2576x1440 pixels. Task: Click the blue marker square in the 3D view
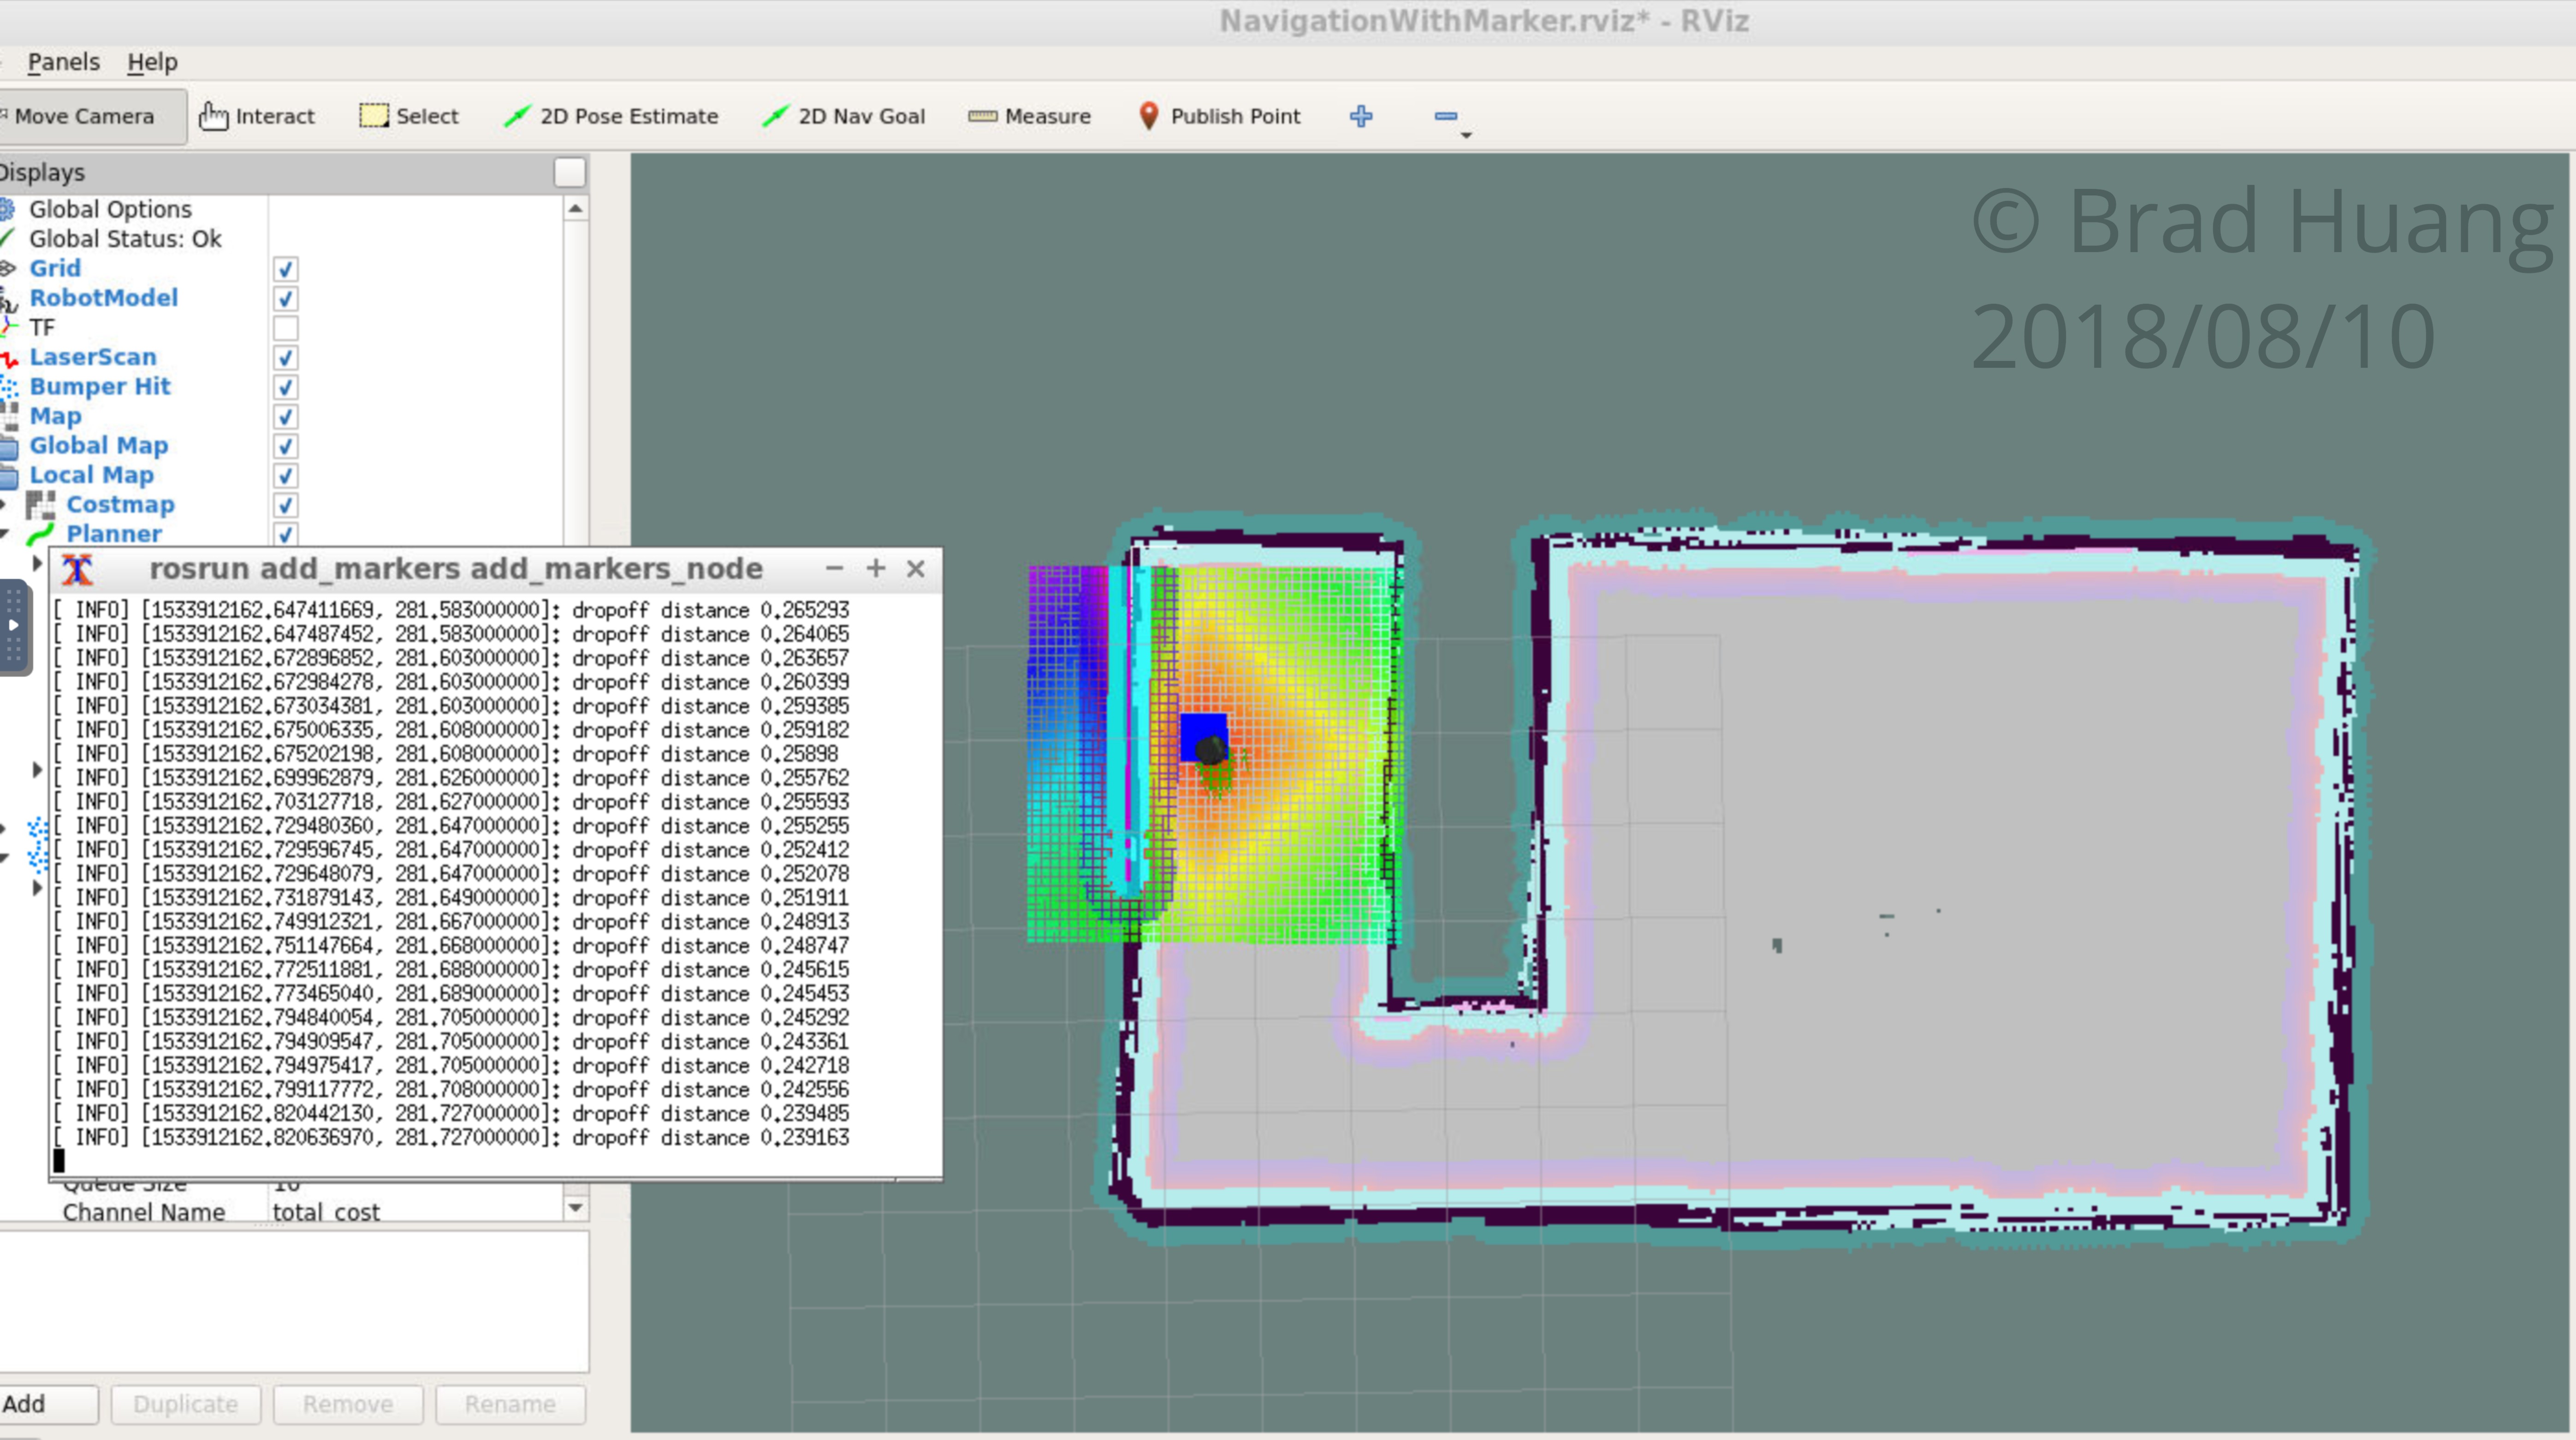coord(1203,737)
